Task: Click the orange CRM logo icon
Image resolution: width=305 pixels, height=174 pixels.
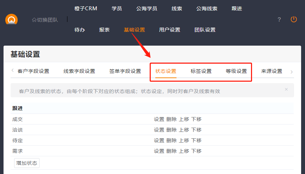Action: tap(11, 19)
